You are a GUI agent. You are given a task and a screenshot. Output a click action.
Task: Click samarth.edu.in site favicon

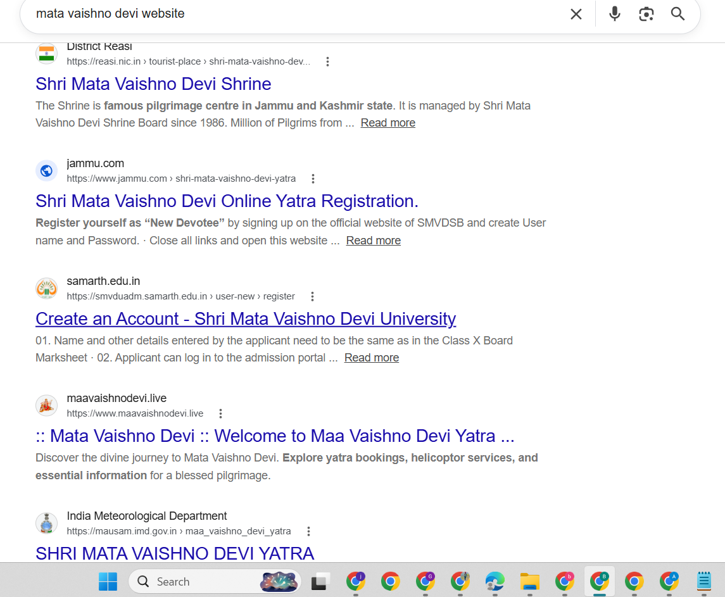pyautogui.click(x=47, y=289)
